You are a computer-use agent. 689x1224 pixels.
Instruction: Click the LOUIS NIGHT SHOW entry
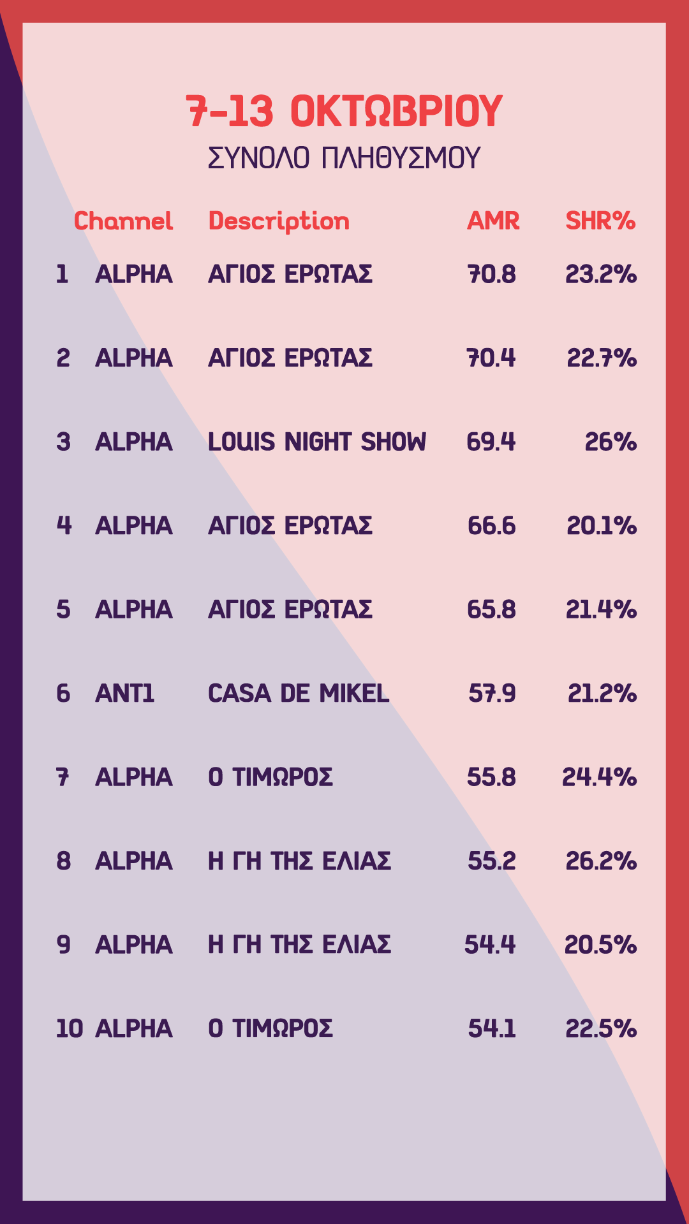point(317,442)
